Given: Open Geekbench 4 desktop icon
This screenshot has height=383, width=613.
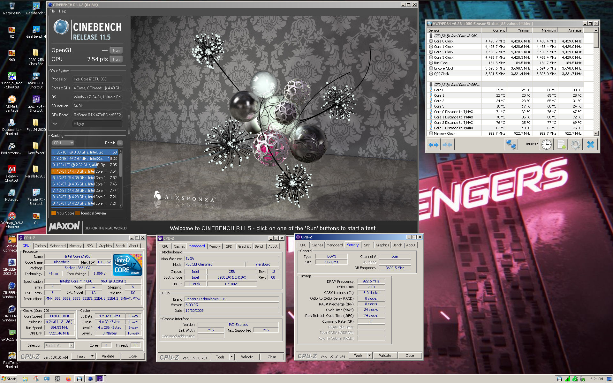Looking at the screenshot, I should pos(35,32).
